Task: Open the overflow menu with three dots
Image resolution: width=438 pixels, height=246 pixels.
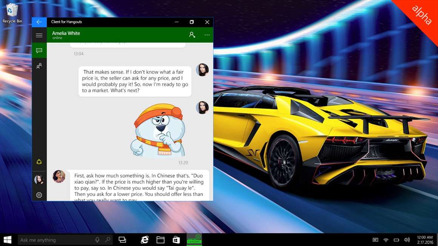Action: (x=207, y=34)
